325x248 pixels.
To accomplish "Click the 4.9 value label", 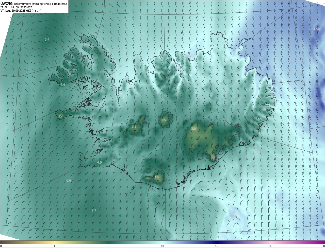I will 100,162.
